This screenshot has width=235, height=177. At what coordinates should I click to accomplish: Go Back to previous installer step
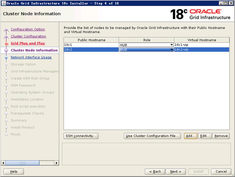pos(155,171)
